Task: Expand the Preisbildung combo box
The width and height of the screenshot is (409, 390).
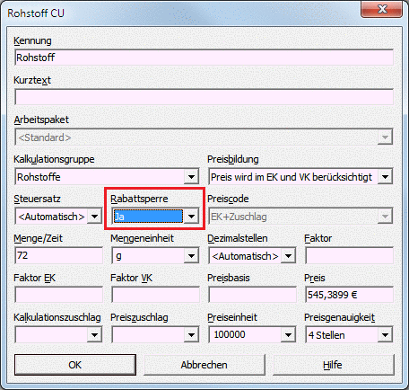Action: 385,177
